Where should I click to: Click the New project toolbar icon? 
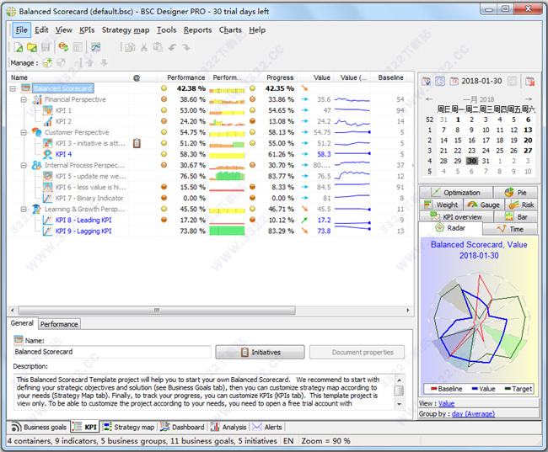click(19, 47)
